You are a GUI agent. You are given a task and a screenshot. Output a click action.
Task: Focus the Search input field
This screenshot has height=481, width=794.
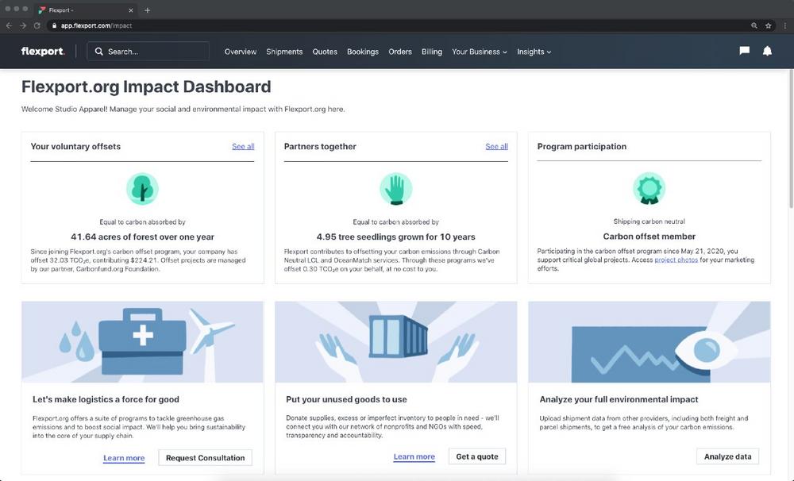(x=148, y=51)
